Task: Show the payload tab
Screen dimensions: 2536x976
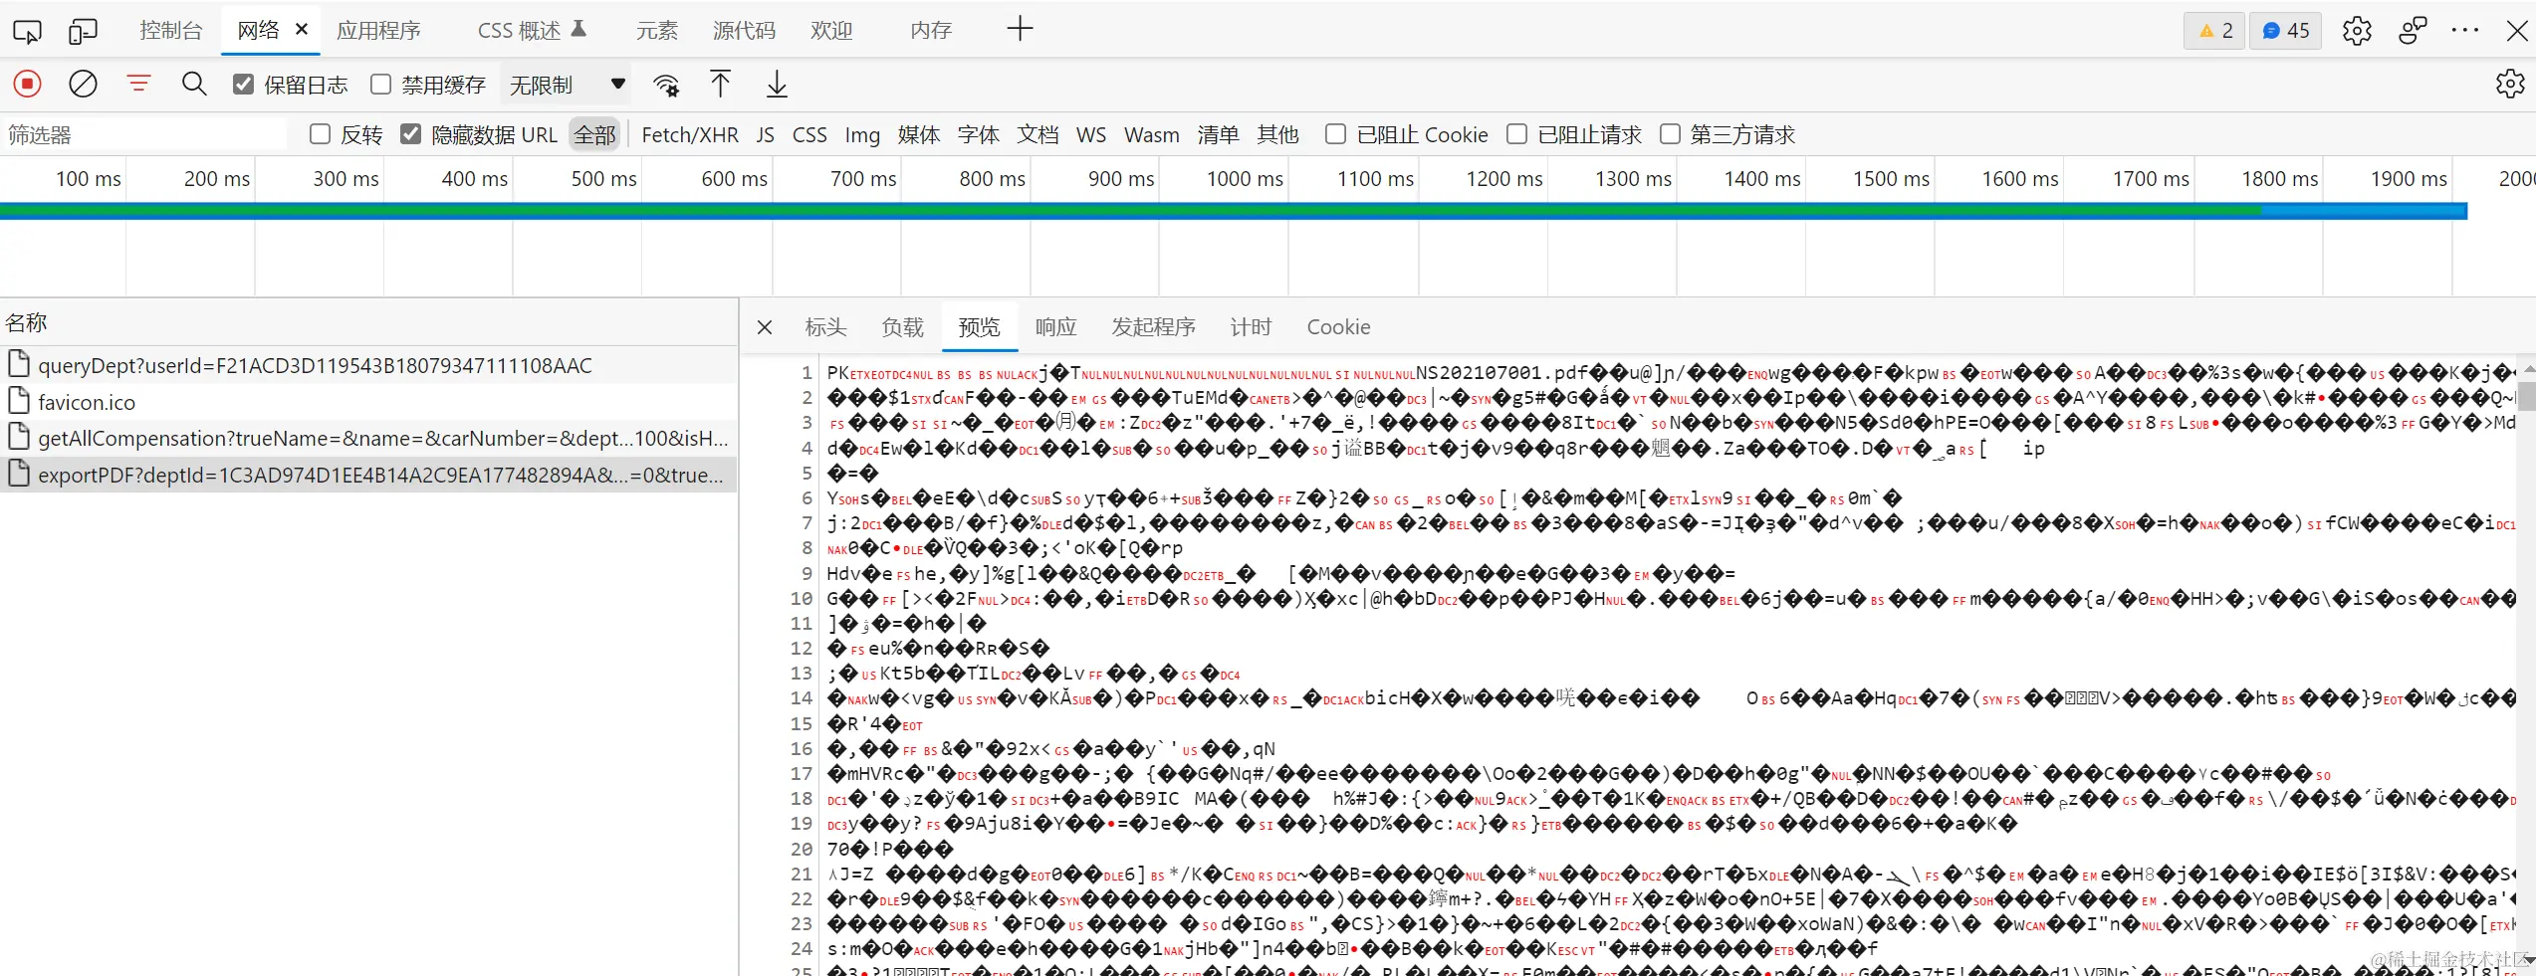Action: pos(902,327)
